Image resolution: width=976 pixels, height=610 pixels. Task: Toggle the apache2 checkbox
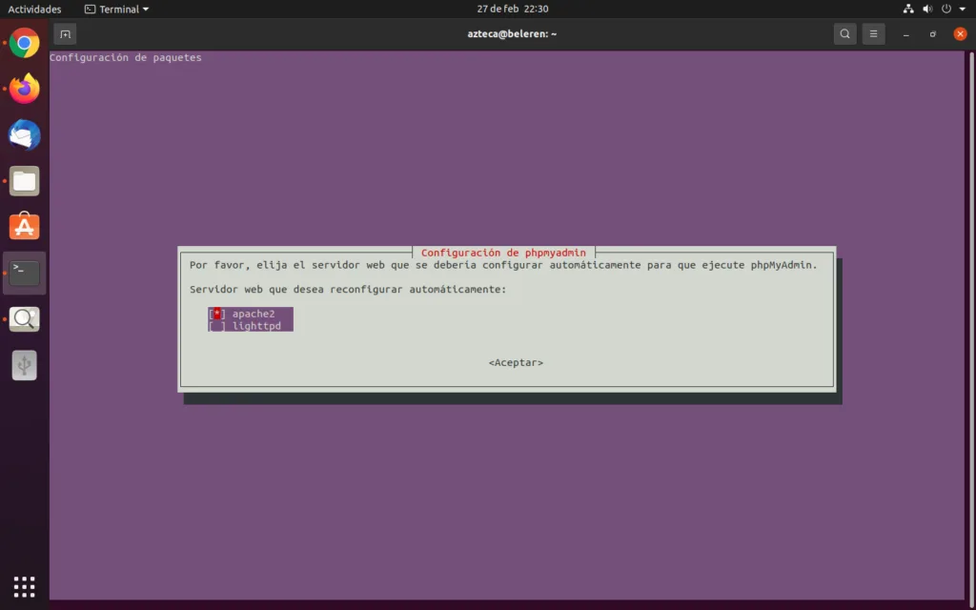216,314
